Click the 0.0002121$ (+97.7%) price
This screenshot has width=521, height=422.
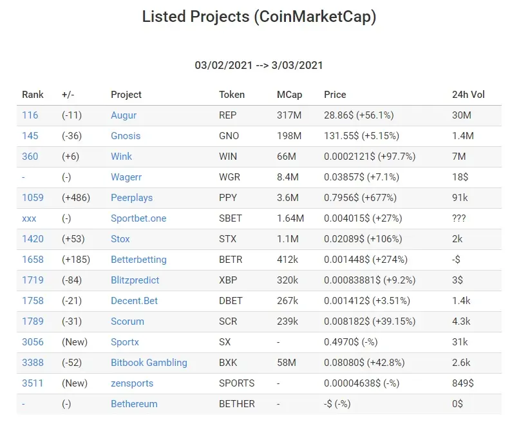point(370,157)
